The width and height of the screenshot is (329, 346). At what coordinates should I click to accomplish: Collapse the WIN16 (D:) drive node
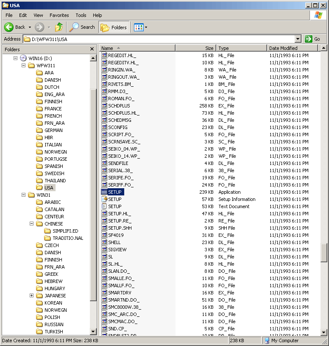pos(16,58)
